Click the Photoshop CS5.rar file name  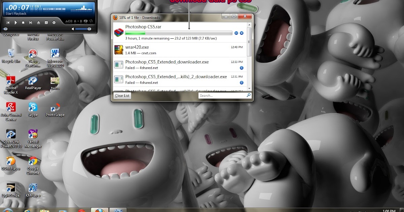tap(143, 27)
